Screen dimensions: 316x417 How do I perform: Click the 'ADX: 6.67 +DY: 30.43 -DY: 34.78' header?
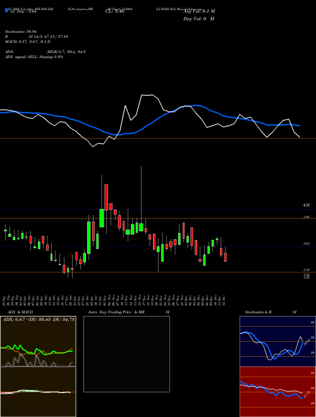(x=39, y=319)
